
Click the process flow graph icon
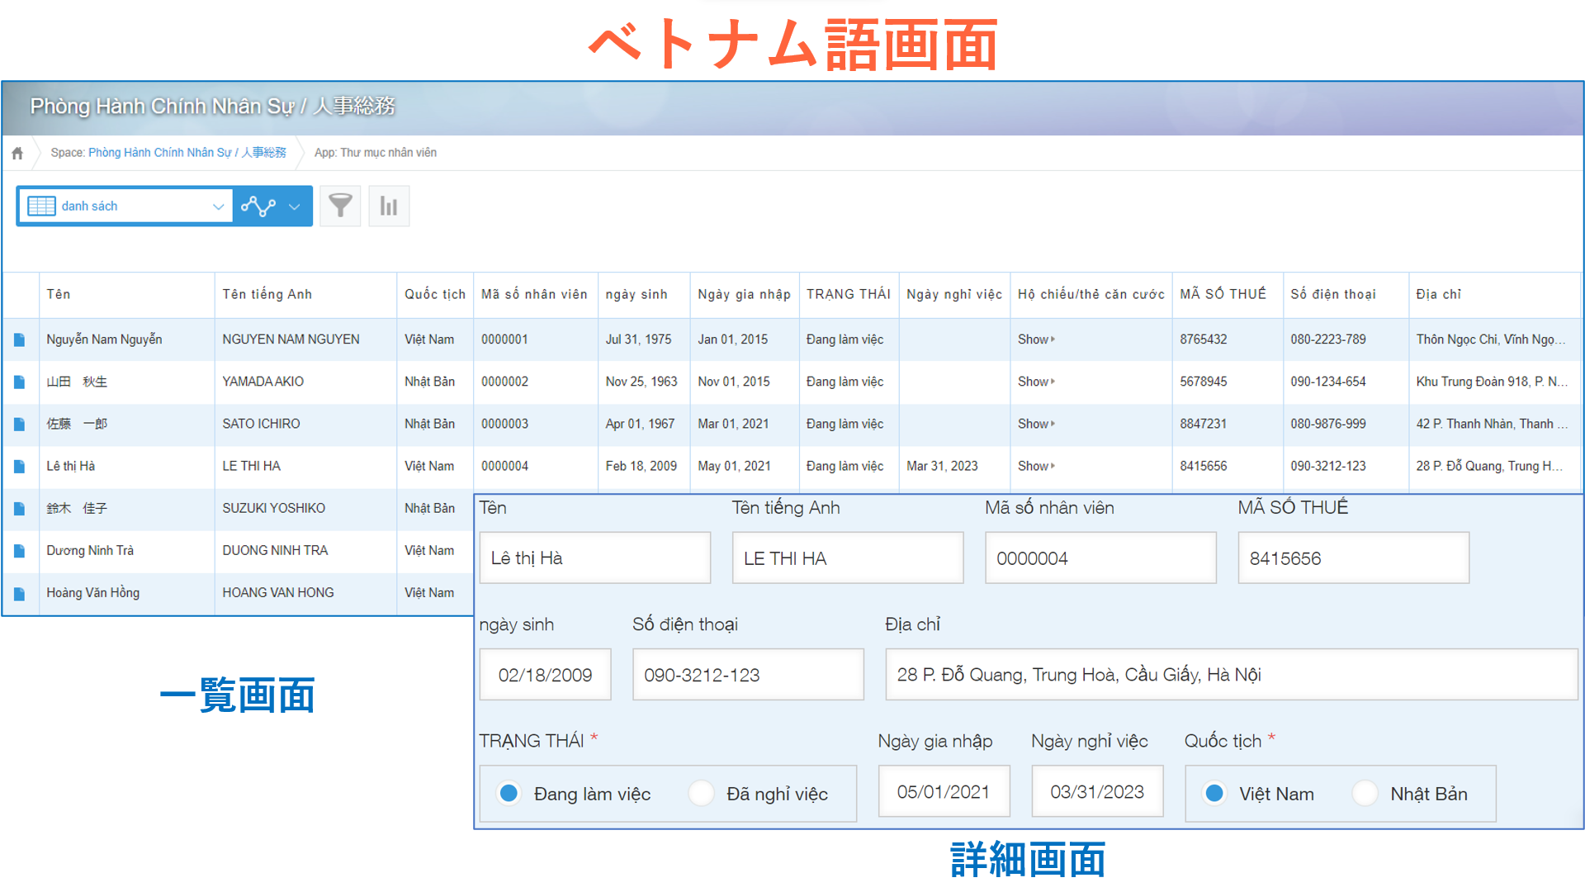(x=258, y=206)
